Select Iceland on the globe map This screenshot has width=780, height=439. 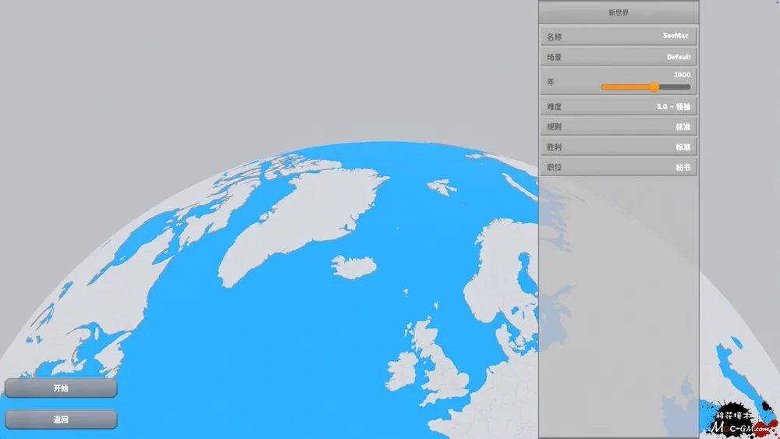coord(353,267)
